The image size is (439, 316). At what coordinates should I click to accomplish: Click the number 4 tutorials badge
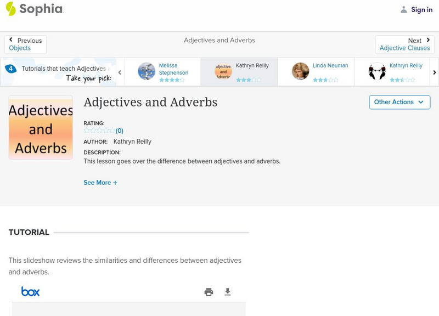10,69
